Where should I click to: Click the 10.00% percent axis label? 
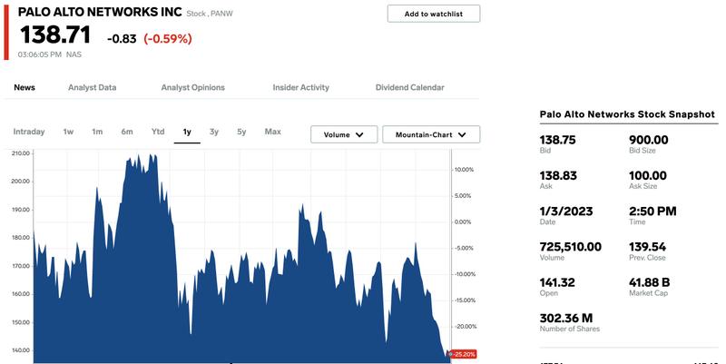coord(464,170)
